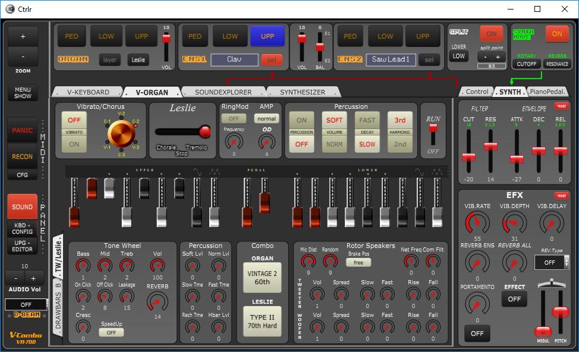This screenshot has height=352, width=579.
Task: Toggle the RingMod OFF switch
Action: coord(234,118)
